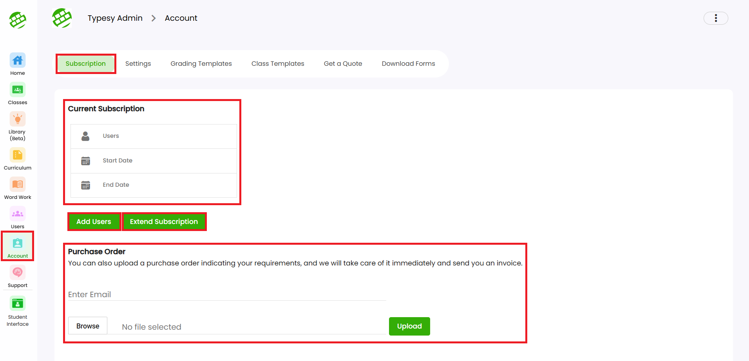Click Browse to choose a file
Image resolution: width=749 pixels, height=361 pixels.
[88, 326]
